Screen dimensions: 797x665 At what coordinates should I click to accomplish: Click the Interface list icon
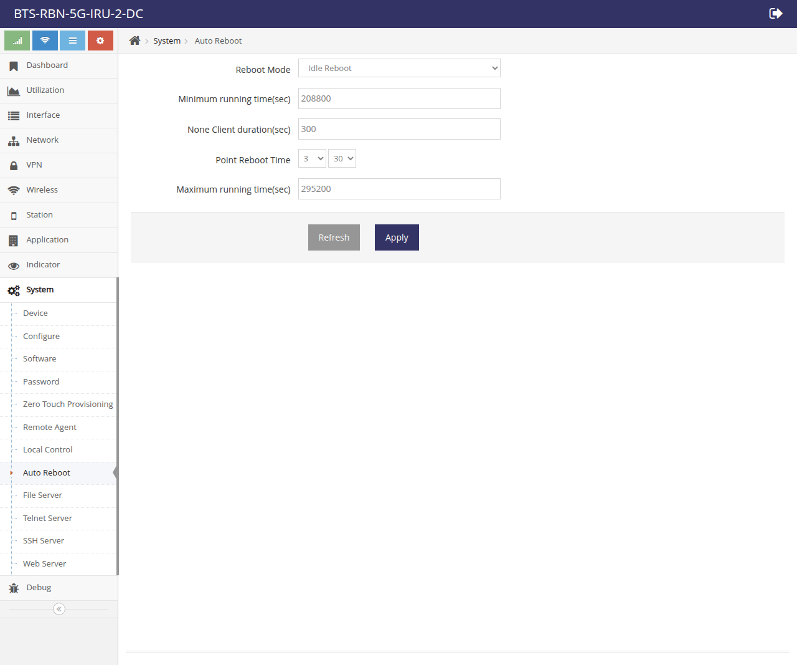(x=14, y=116)
